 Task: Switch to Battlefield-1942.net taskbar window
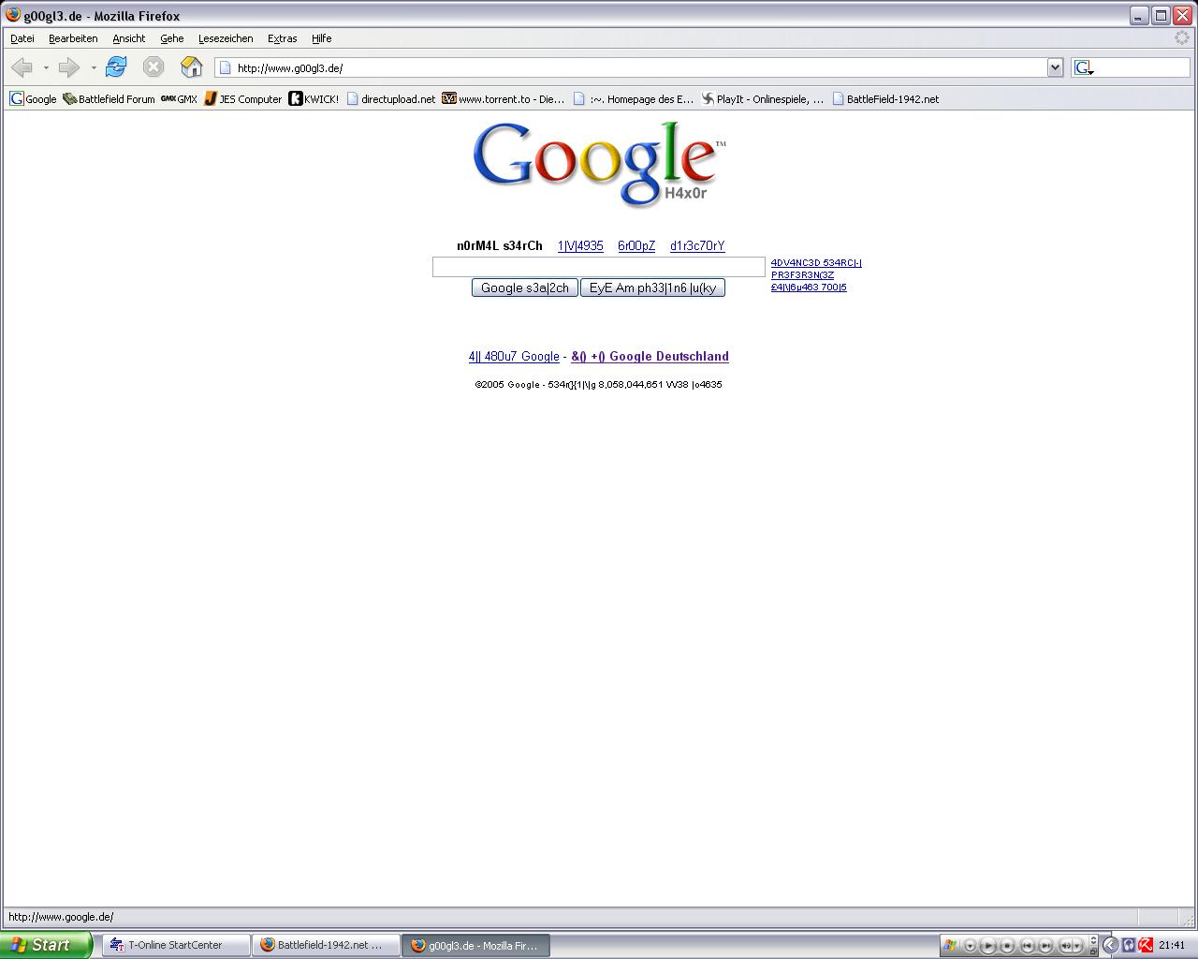tap(326, 945)
